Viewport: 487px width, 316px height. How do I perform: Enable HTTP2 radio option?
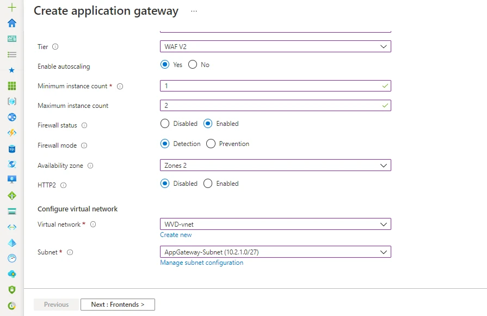tap(208, 184)
